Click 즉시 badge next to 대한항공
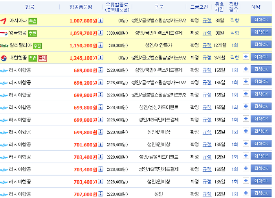The width and height of the screenshot is (275, 198). click(42, 58)
